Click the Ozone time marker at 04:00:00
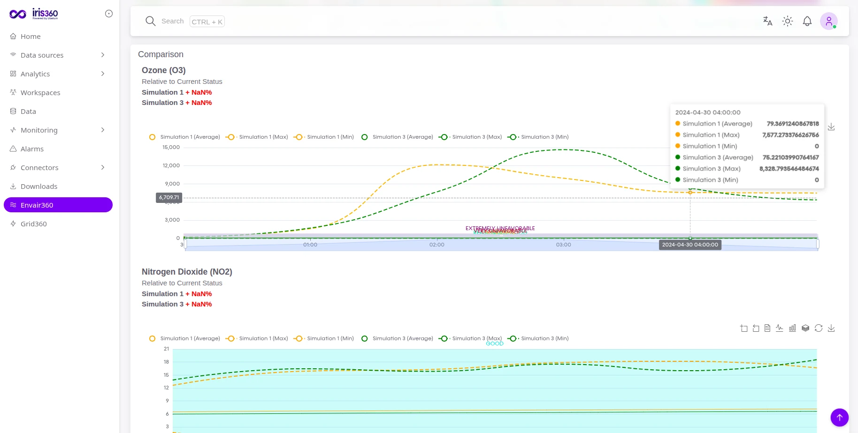Image resolution: width=858 pixels, height=433 pixels. pyautogui.click(x=690, y=245)
